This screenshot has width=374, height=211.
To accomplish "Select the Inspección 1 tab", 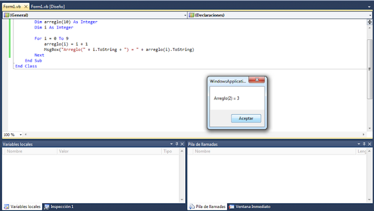I will pos(59,207).
